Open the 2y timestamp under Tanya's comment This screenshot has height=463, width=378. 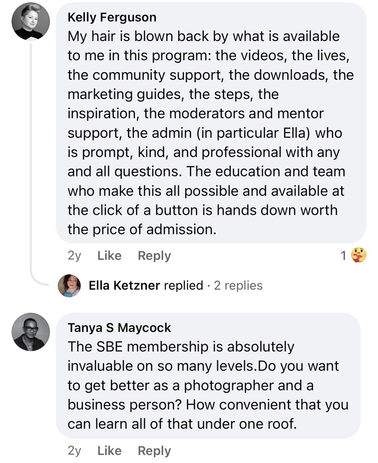click(75, 451)
